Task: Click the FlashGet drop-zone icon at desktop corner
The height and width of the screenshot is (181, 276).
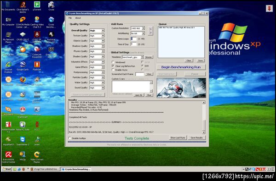Action: point(269,8)
